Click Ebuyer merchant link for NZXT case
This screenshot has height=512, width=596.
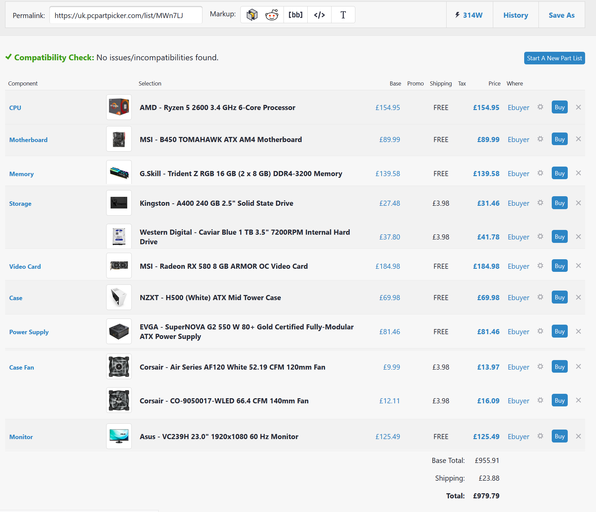pos(518,298)
